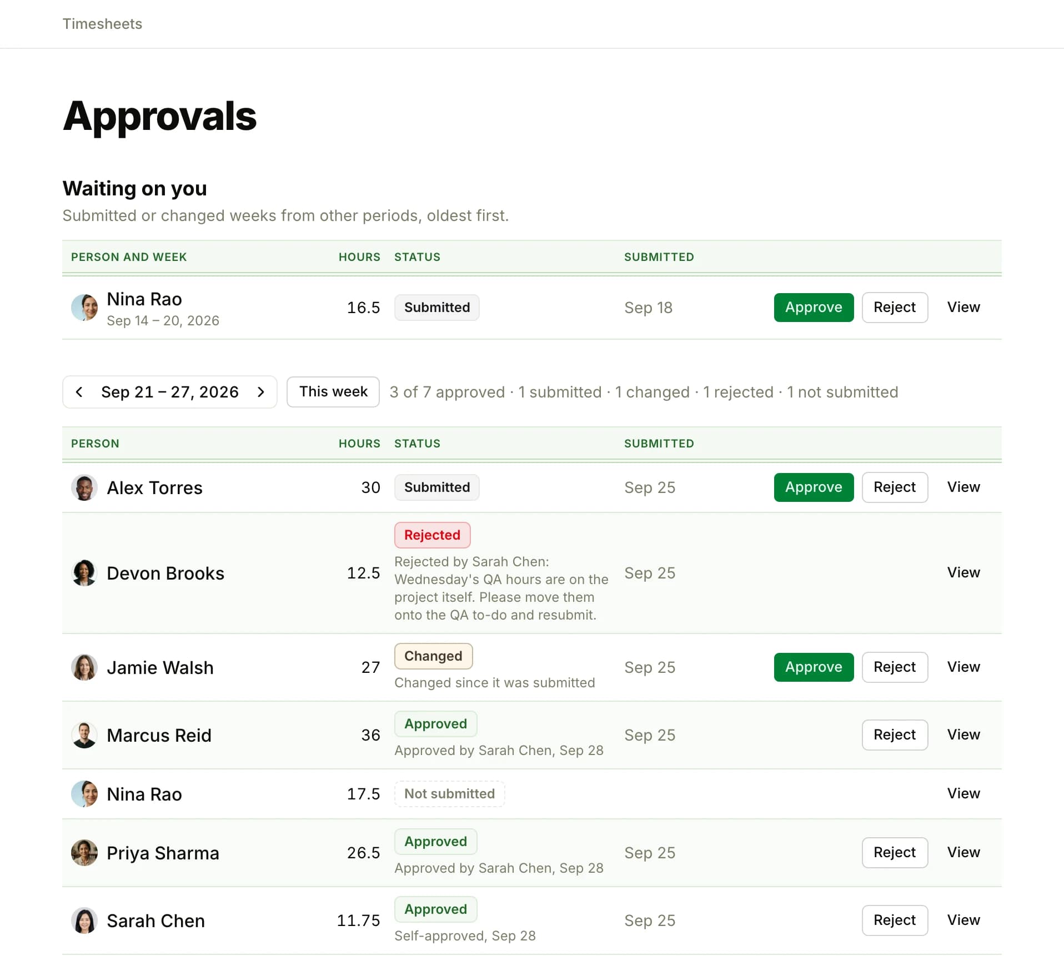
Task: Click Sarah Chen's avatar
Action: coord(84,920)
